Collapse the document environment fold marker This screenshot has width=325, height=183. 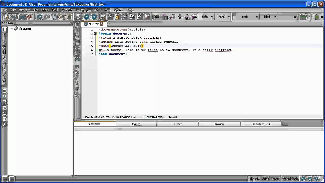click(x=95, y=34)
